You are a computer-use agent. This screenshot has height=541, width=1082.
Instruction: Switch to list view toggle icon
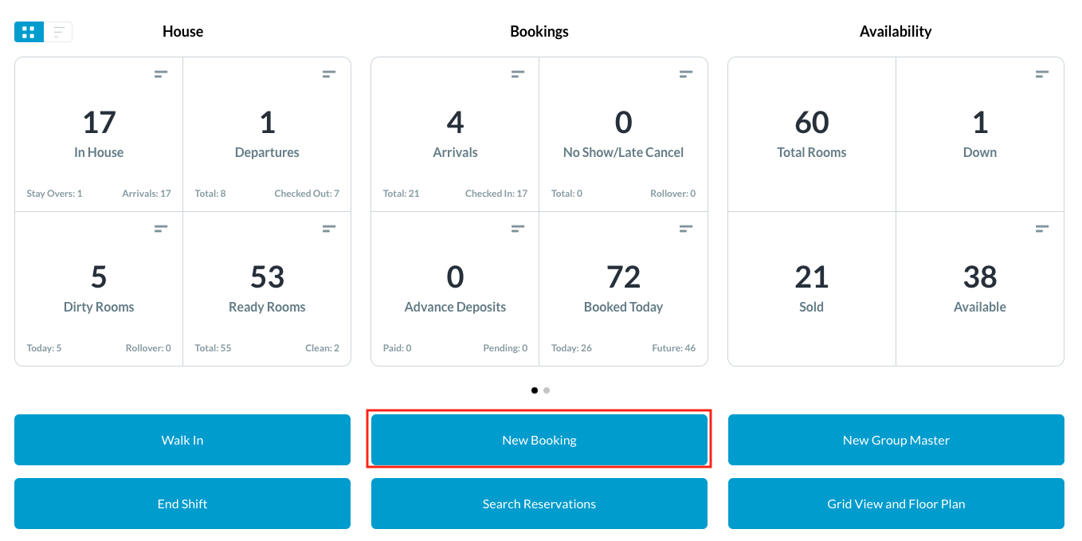click(x=58, y=32)
